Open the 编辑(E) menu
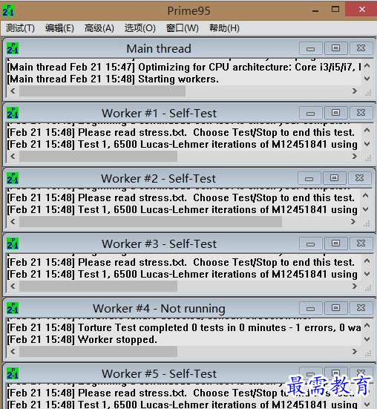Screen dimensions: 377x409 [59, 28]
